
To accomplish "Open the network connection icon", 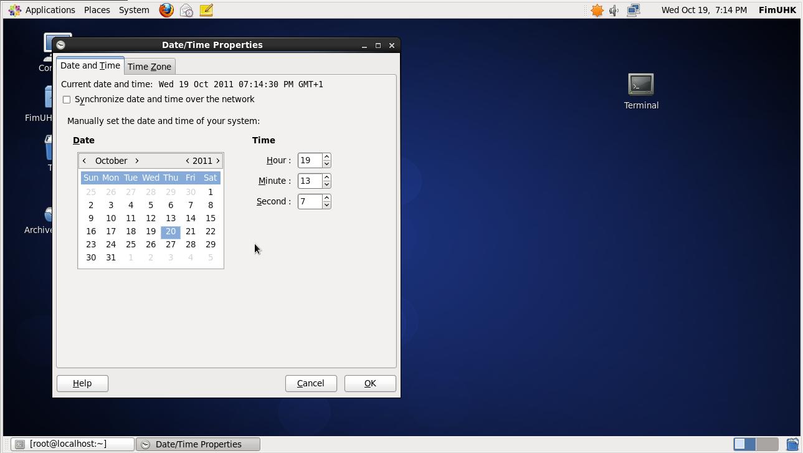I will click(634, 10).
